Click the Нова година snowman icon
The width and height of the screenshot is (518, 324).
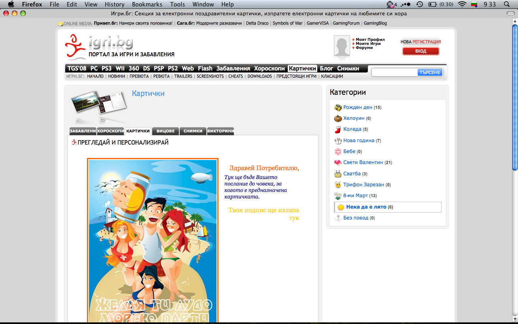(x=338, y=141)
